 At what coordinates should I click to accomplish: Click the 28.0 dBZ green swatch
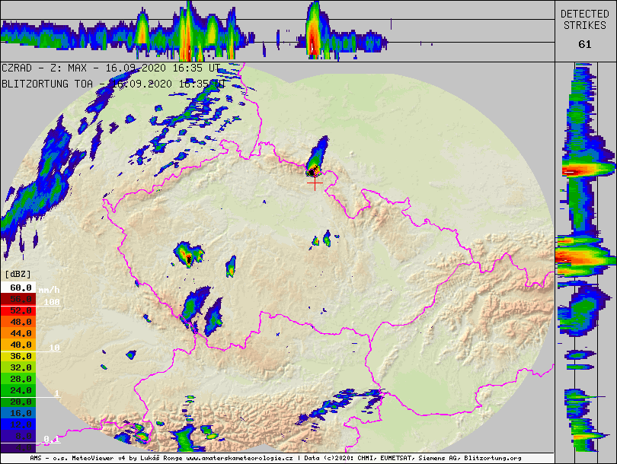(18, 379)
